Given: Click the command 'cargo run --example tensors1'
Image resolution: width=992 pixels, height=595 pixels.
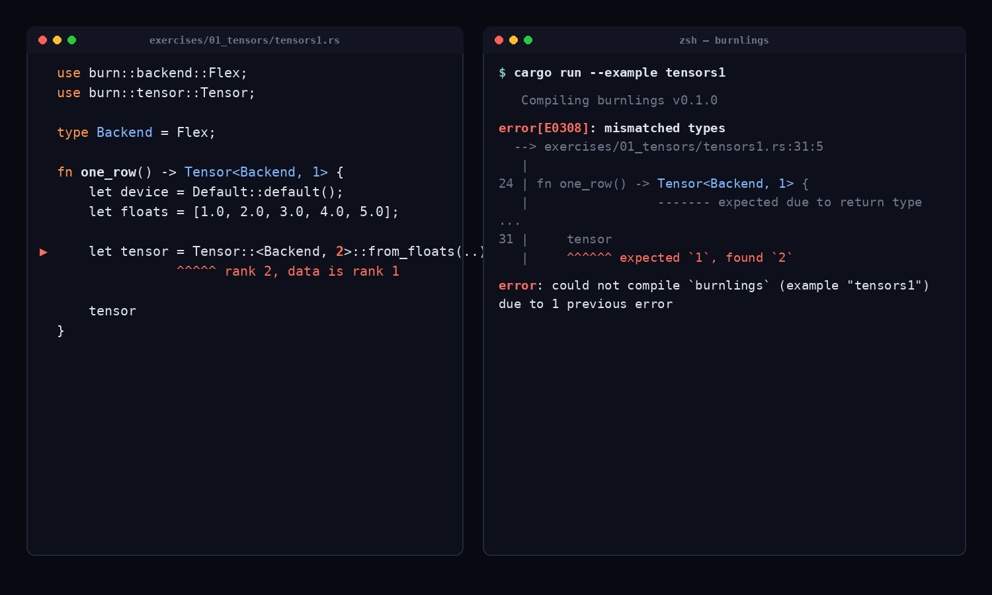Looking at the screenshot, I should point(620,73).
